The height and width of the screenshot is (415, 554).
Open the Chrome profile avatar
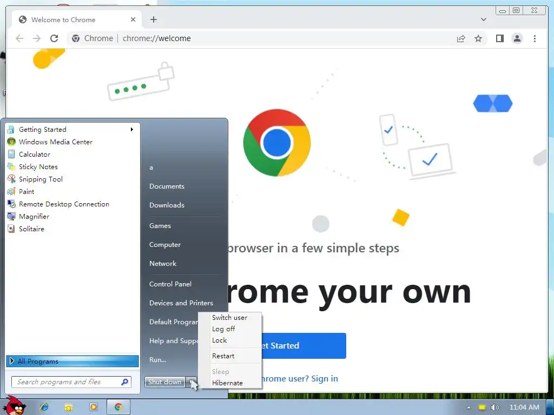point(517,38)
